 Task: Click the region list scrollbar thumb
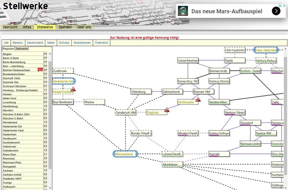pyautogui.click(x=50, y=115)
